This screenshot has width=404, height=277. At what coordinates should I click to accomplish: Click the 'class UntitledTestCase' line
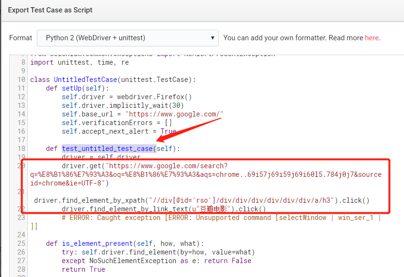click(113, 80)
